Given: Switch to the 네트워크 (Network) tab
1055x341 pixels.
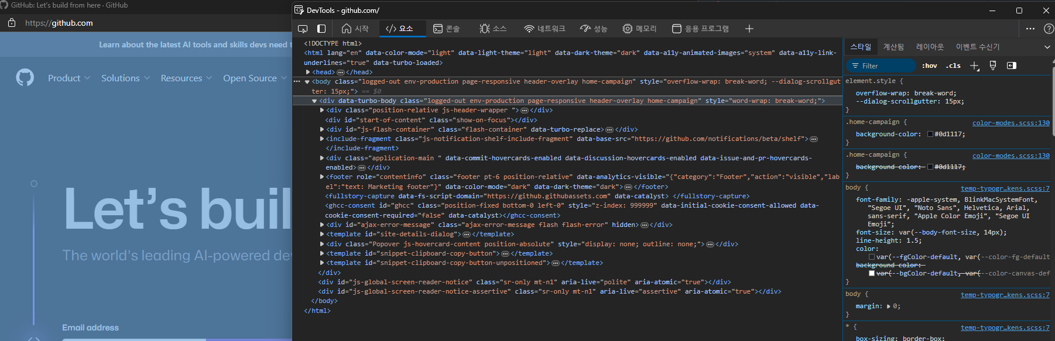Looking at the screenshot, I should point(545,29).
